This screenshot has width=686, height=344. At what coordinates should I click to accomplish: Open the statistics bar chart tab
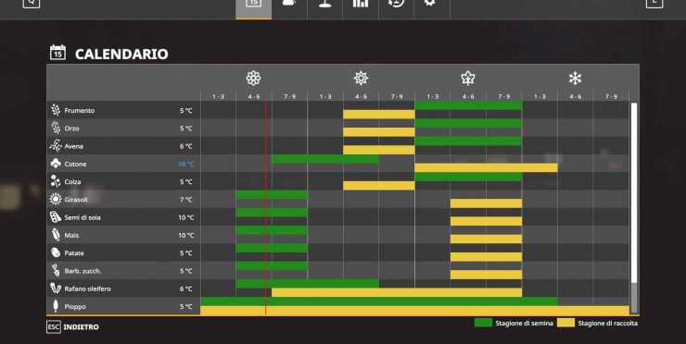[x=361, y=4]
